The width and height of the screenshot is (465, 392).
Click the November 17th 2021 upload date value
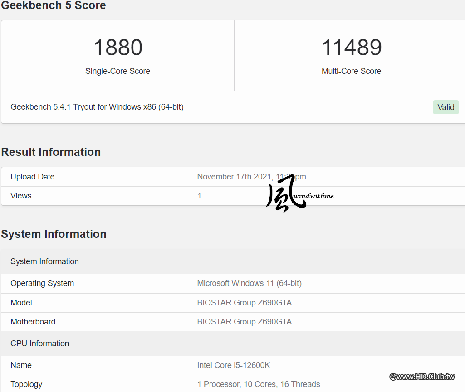pos(251,177)
